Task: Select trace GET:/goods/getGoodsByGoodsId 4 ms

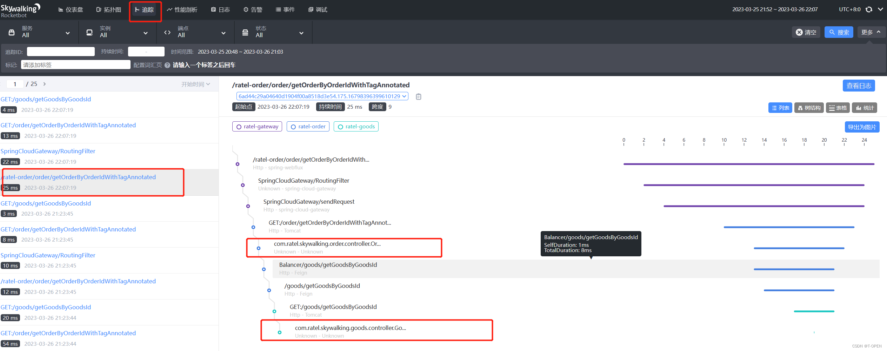Action: pyautogui.click(x=109, y=104)
